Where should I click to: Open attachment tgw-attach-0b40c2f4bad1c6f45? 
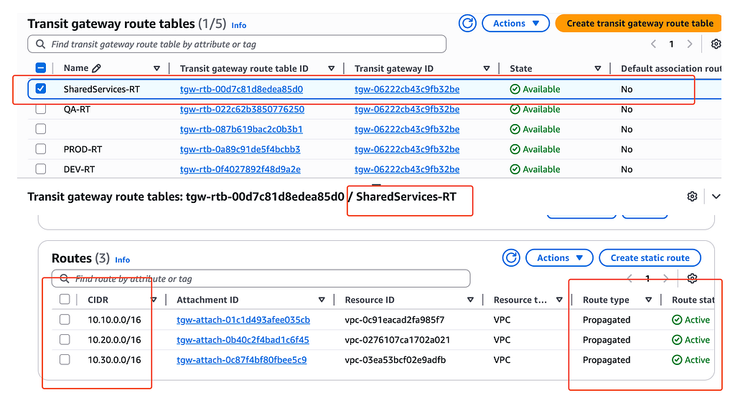pos(243,340)
